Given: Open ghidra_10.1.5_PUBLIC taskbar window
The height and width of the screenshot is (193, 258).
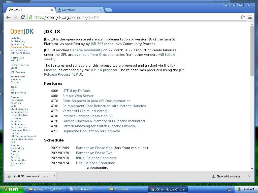Looking at the screenshot, I should pyautogui.click(x=46, y=189).
